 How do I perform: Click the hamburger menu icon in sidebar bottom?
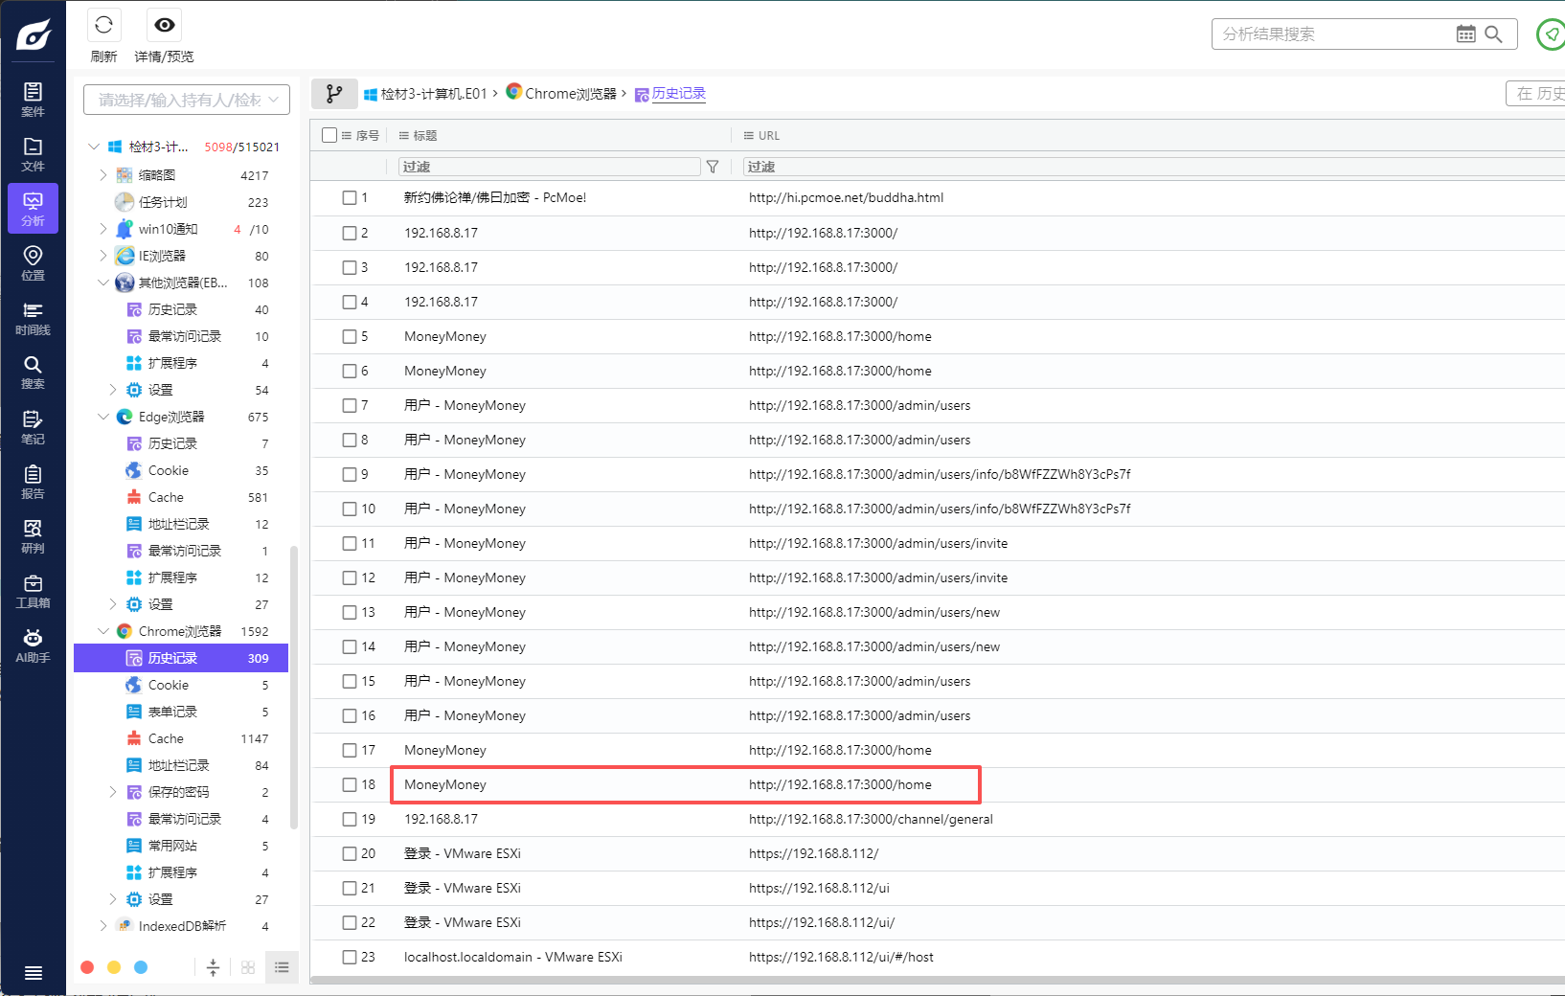33,973
